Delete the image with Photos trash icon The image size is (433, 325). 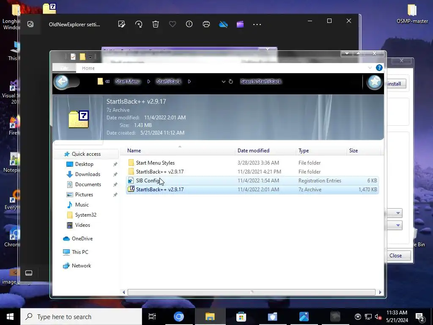(156, 24)
